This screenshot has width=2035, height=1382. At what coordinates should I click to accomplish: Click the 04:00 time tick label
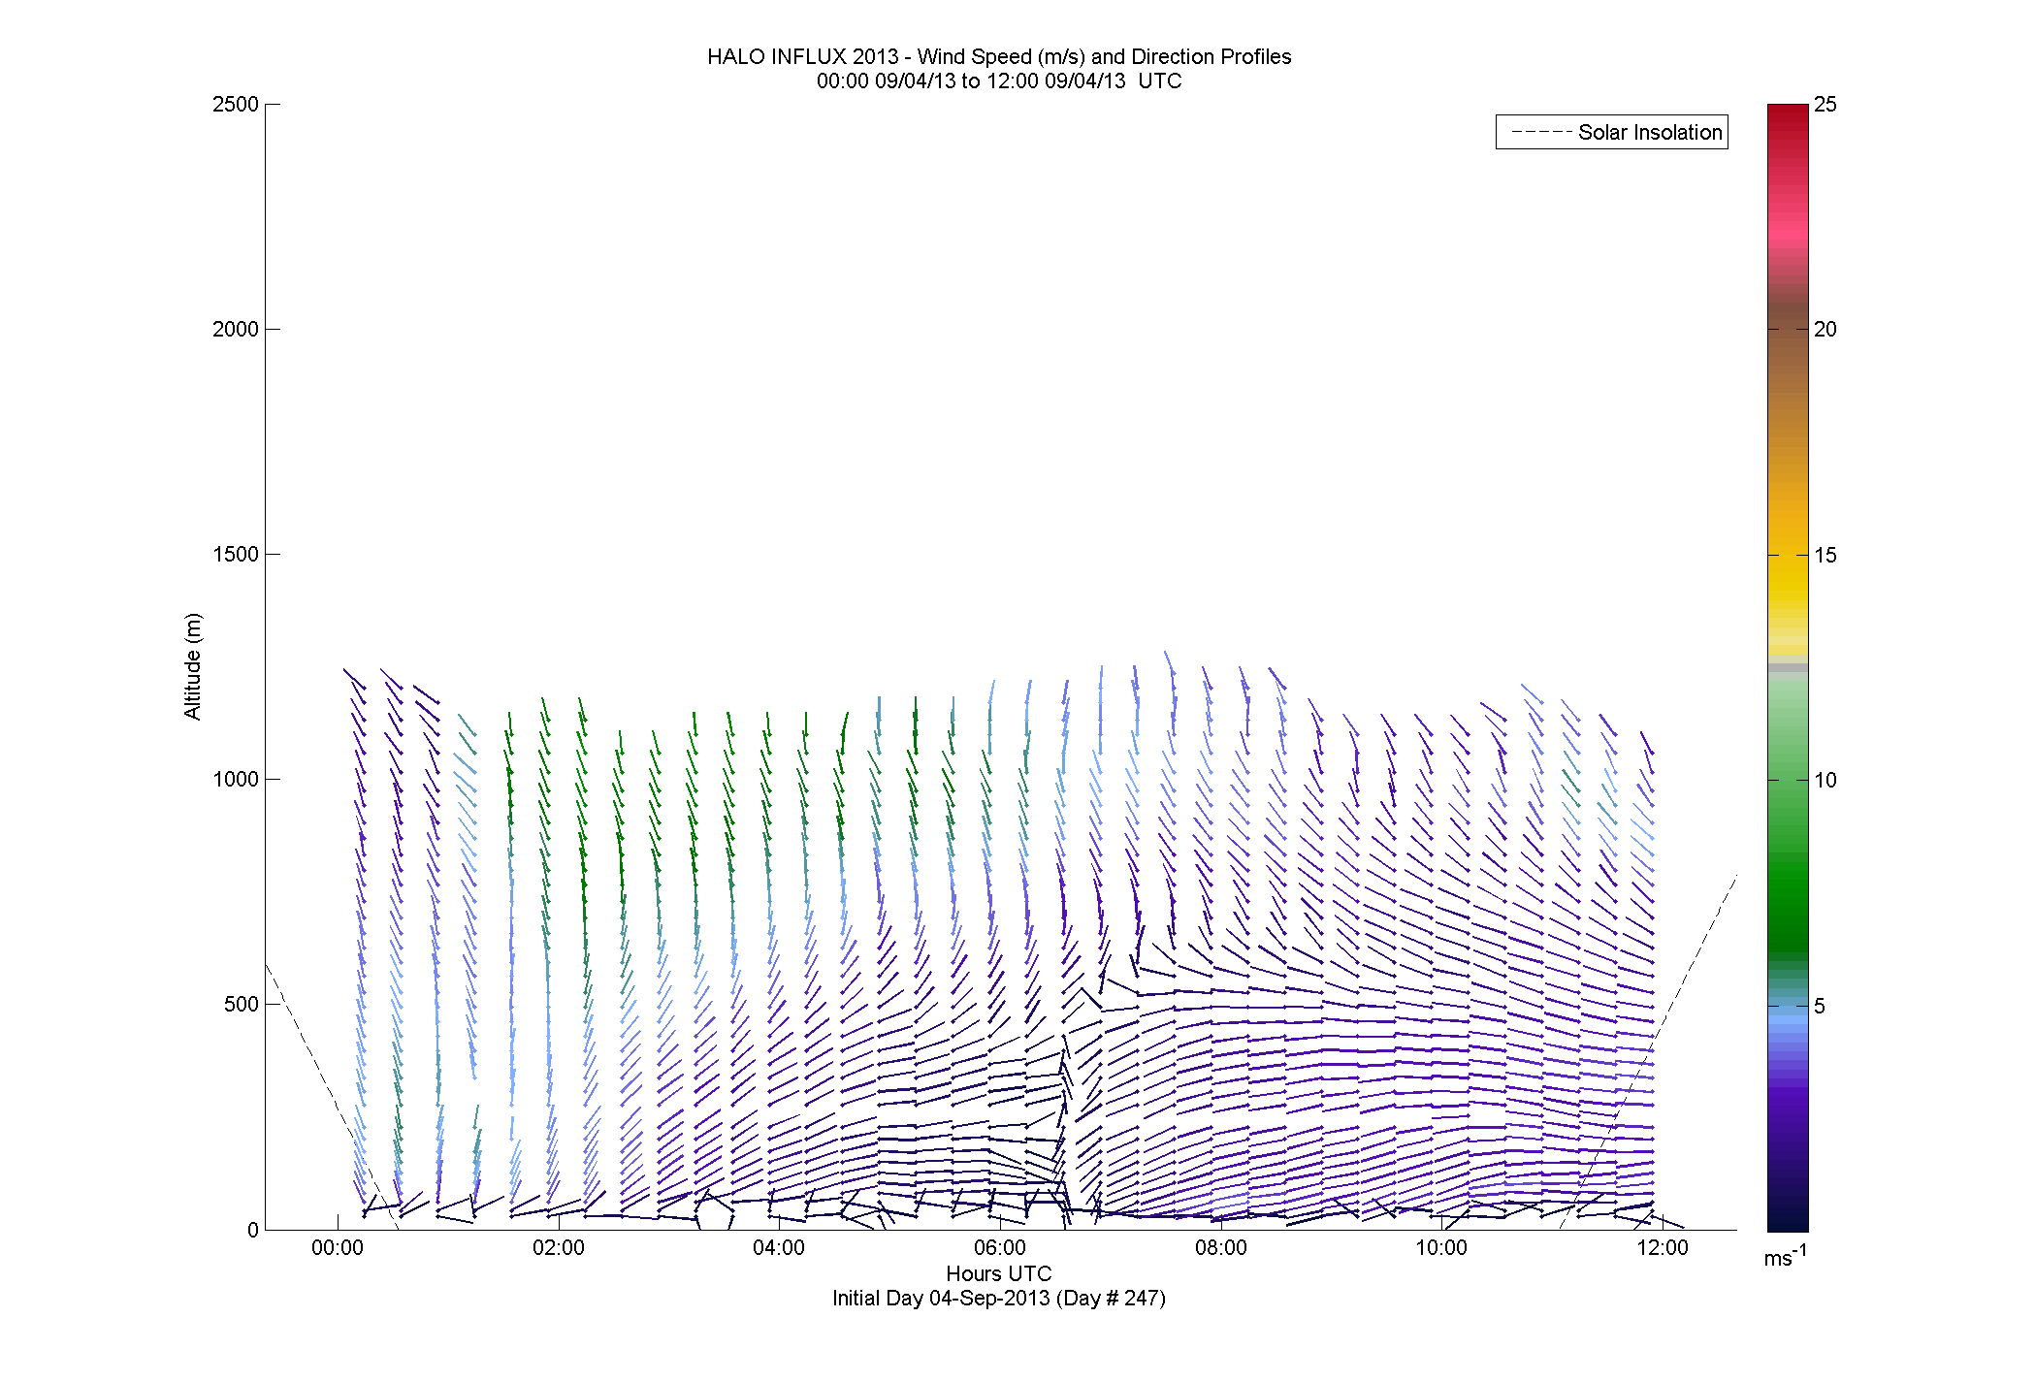click(779, 1248)
